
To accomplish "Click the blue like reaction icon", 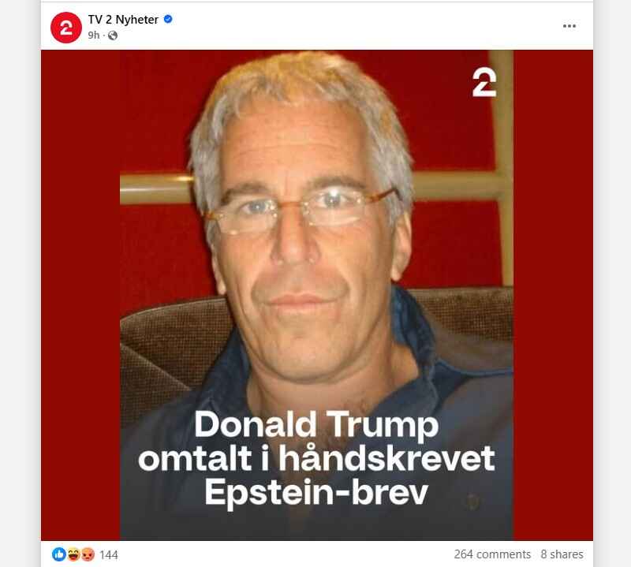I will point(58,554).
